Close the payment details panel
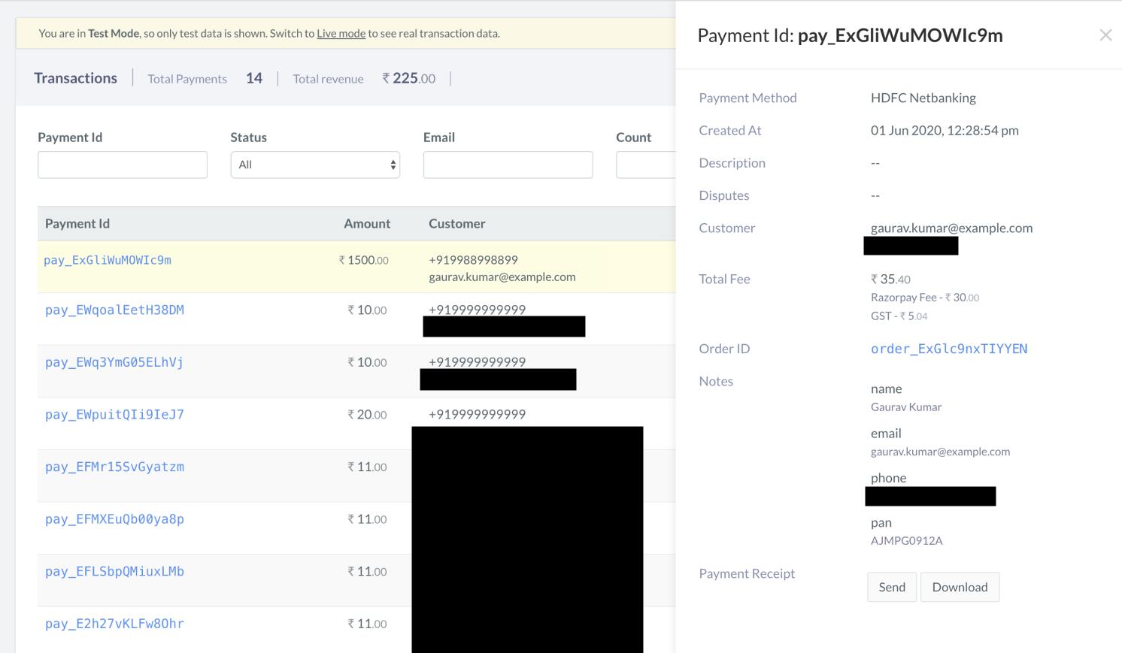The height and width of the screenshot is (653, 1122). click(x=1105, y=35)
